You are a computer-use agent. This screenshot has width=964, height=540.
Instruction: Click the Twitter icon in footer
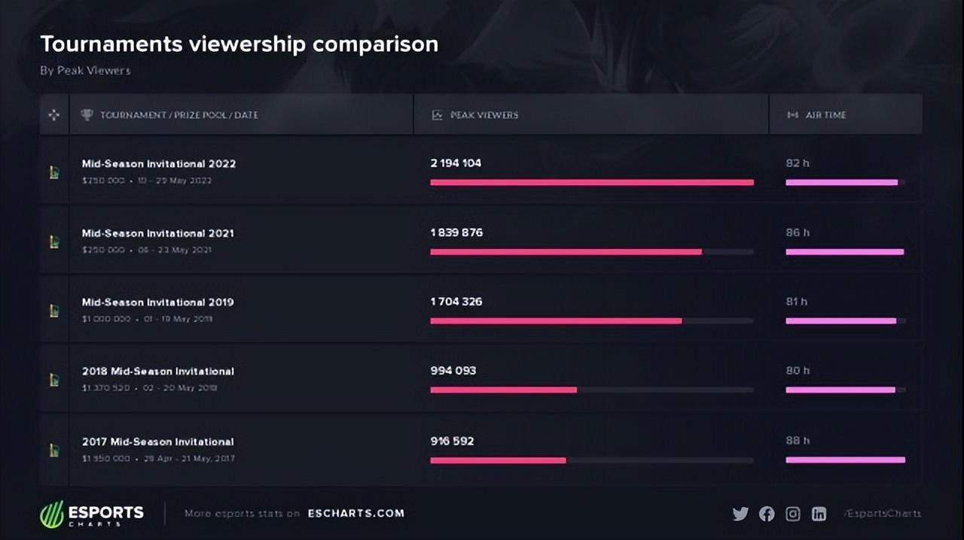coord(740,514)
